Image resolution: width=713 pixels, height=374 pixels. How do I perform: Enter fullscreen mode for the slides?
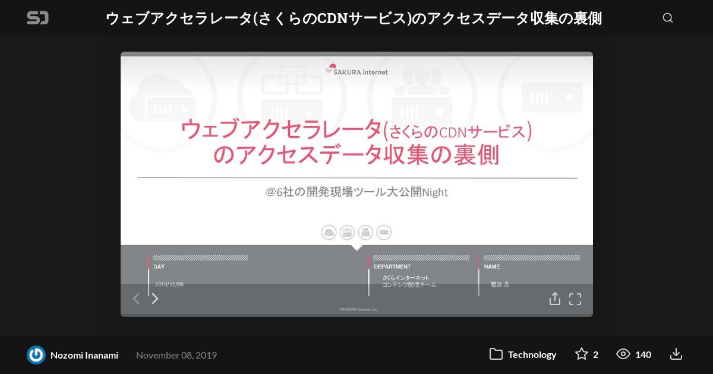[x=575, y=299]
